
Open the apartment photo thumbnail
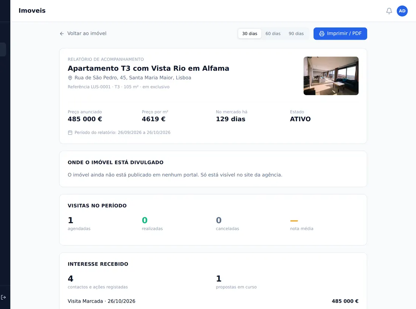(331, 76)
